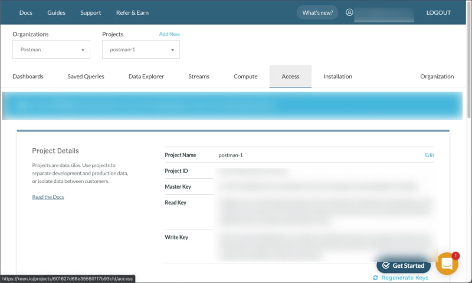Screen dimensions: 472x283
Task: Switch to the Data Explorer tab
Action: pyautogui.click(x=146, y=76)
